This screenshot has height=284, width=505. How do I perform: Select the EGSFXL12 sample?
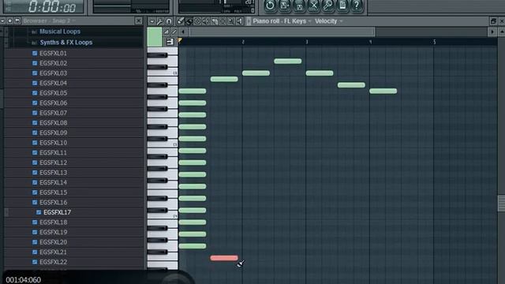53,163
